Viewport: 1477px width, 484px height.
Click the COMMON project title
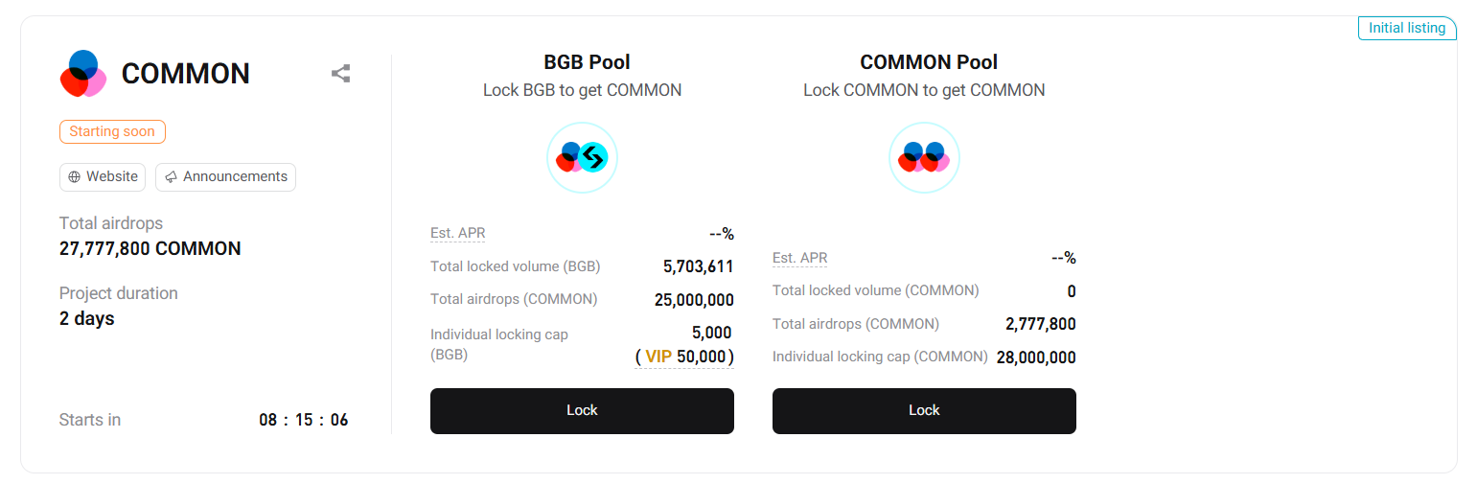pyautogui.click(x=185, y=74)
